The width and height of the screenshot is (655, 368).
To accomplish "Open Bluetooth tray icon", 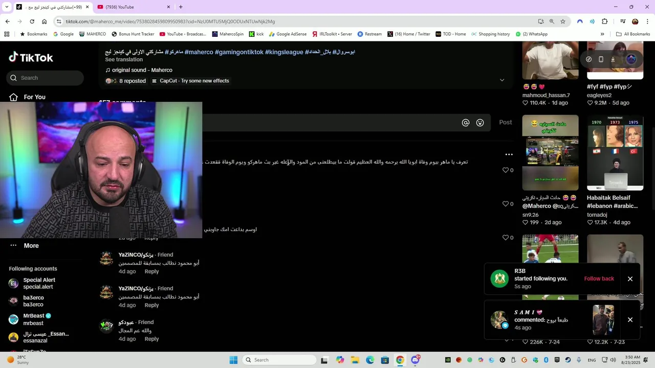I will 546,360.
